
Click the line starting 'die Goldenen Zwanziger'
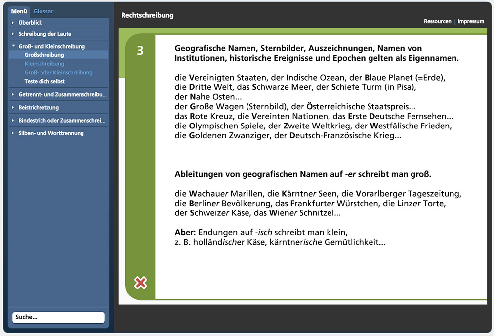pos(288,136)
